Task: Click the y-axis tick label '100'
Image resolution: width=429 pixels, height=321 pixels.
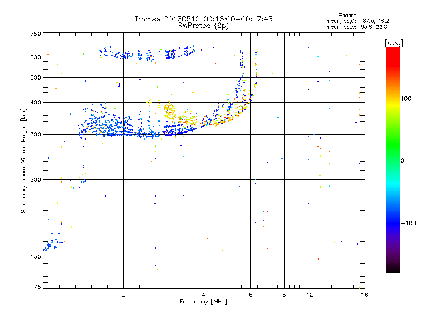Action: [x=36, y=257]
